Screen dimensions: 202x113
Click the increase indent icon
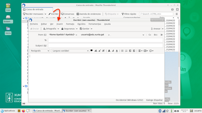coord(134,51)
